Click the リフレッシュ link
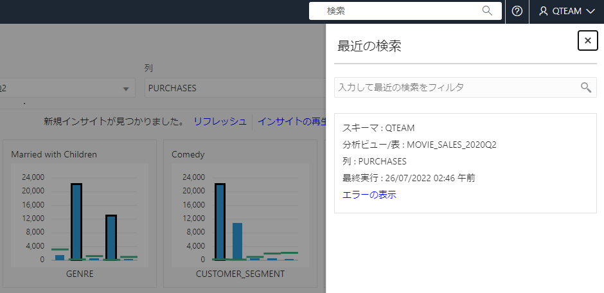604x293 pixels. [220, 121]
